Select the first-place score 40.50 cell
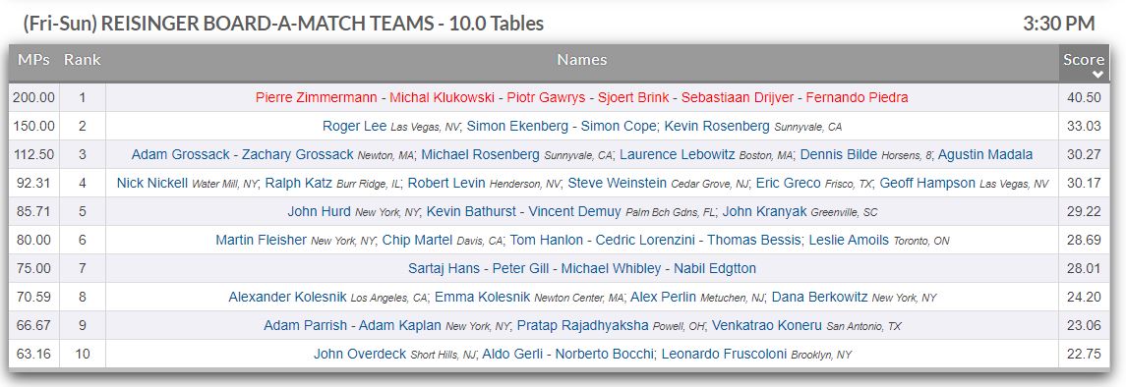1126x387 pixels. pyautogui.click(x=1084, y=97)
